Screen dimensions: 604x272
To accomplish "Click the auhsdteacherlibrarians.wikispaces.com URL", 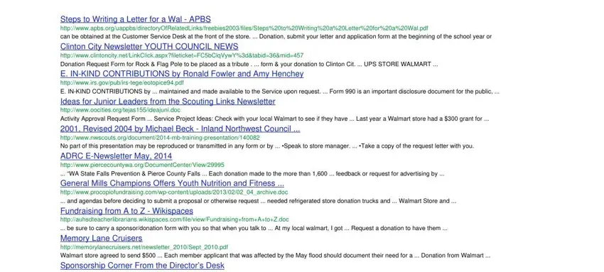I will (175, 219).
